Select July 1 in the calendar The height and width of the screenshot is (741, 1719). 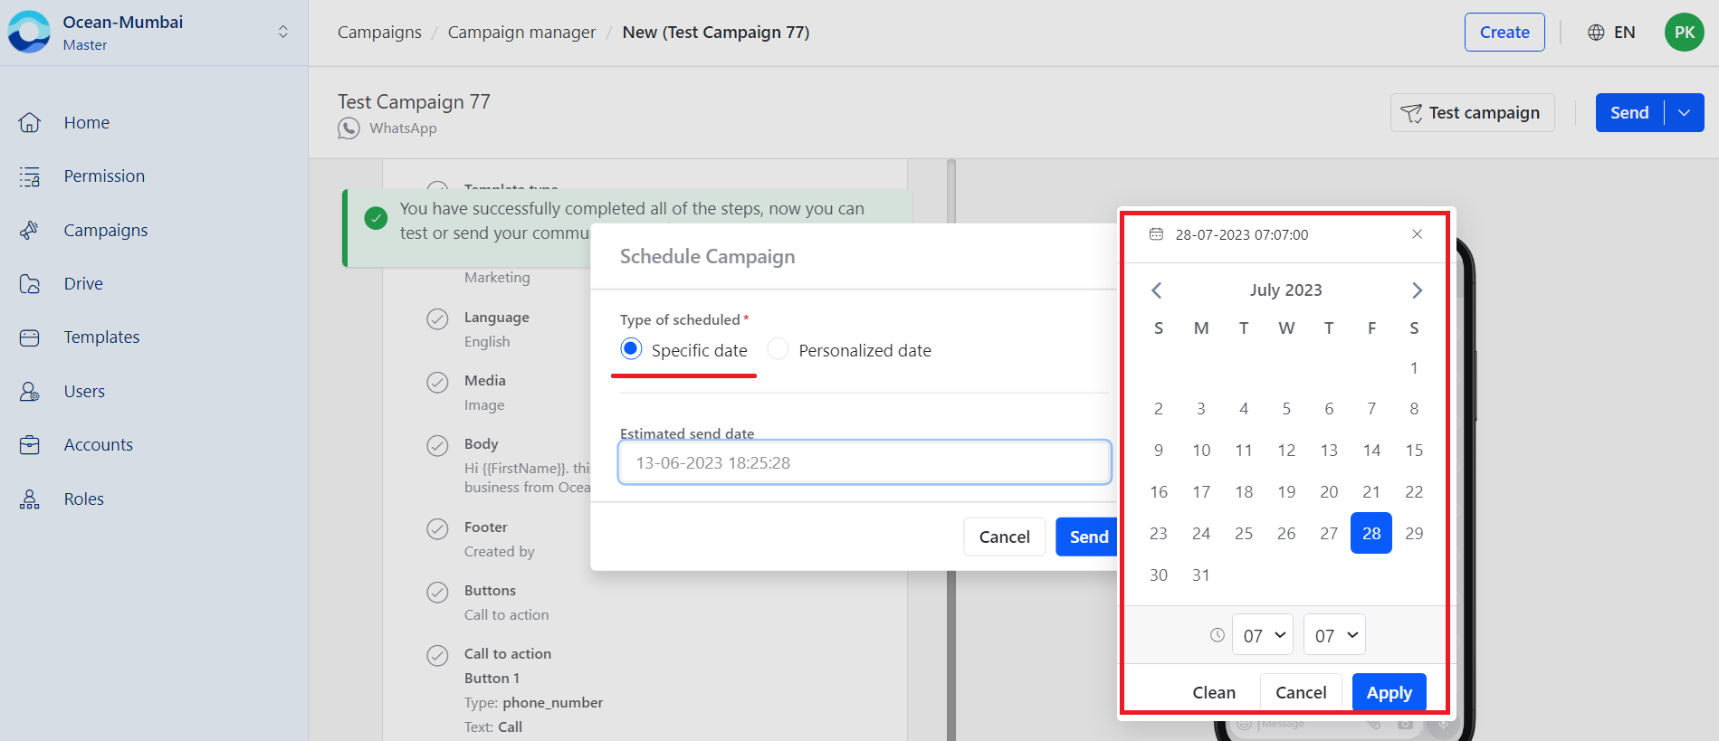pyautogui.click(x=1414, y=367)
